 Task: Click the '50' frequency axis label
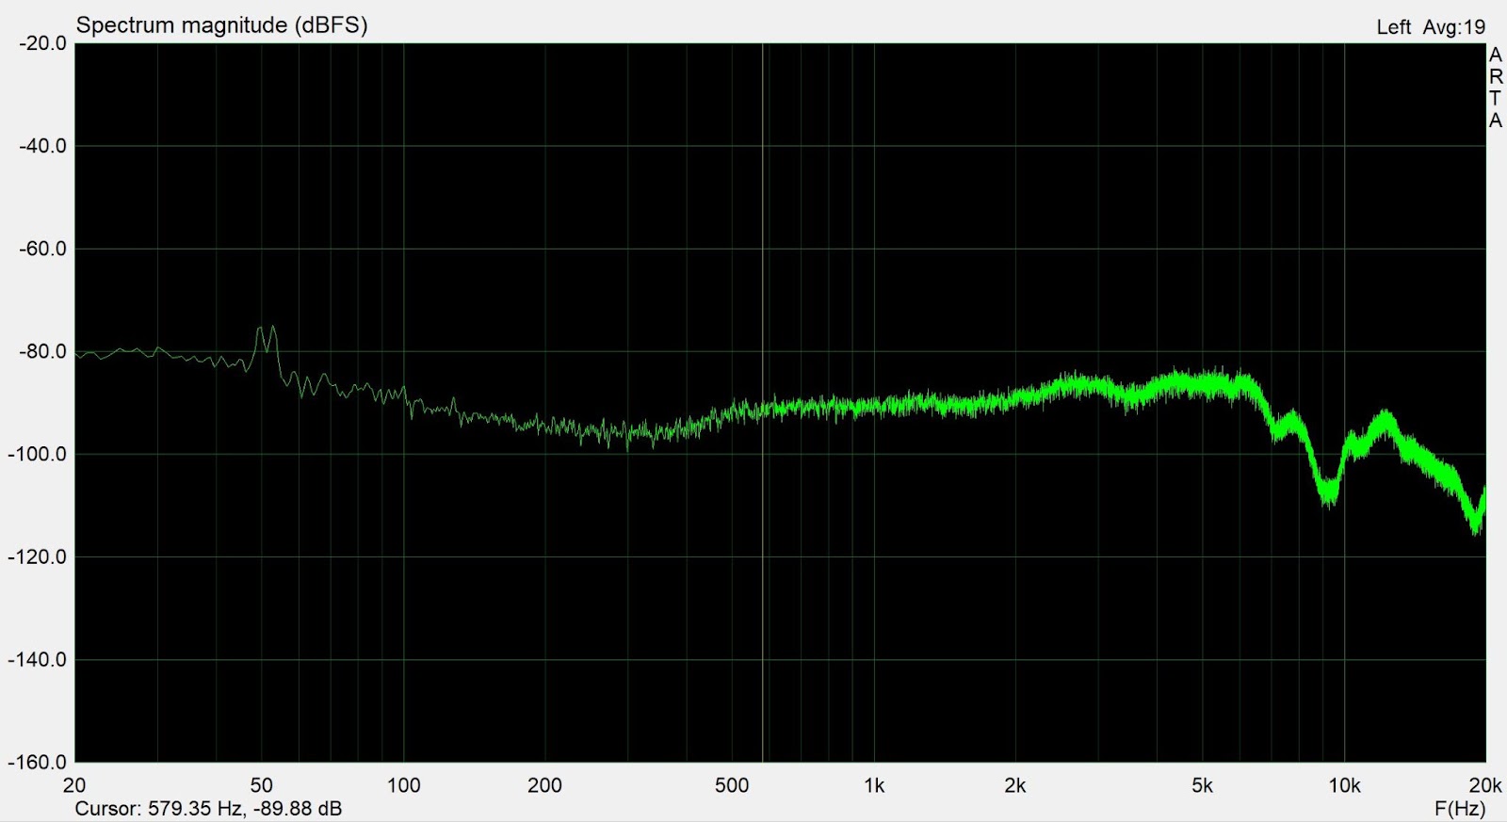(x=261, y=785)
